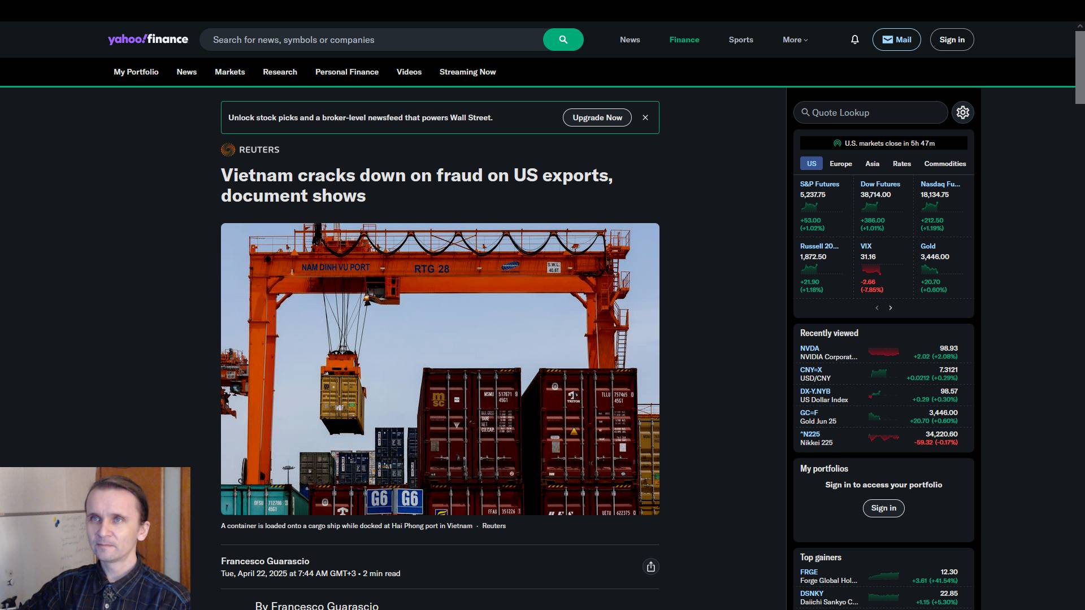Viewport: 1085px width, 610px height.
Task: Click the green search magnifier button
Action: (563, 40)
